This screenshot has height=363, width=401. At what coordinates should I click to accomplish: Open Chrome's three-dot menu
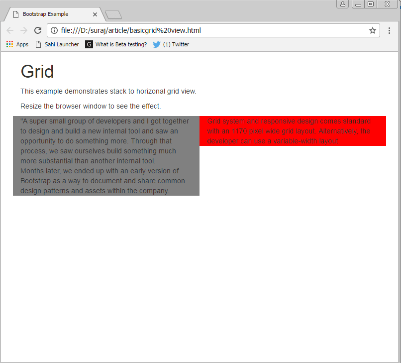(x=389, y=30)
